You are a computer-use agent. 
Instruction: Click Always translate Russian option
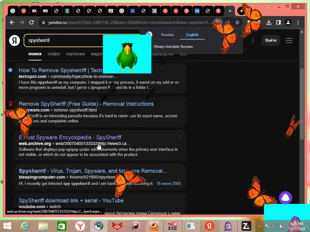pyautogui.click(x=173, y=47)
